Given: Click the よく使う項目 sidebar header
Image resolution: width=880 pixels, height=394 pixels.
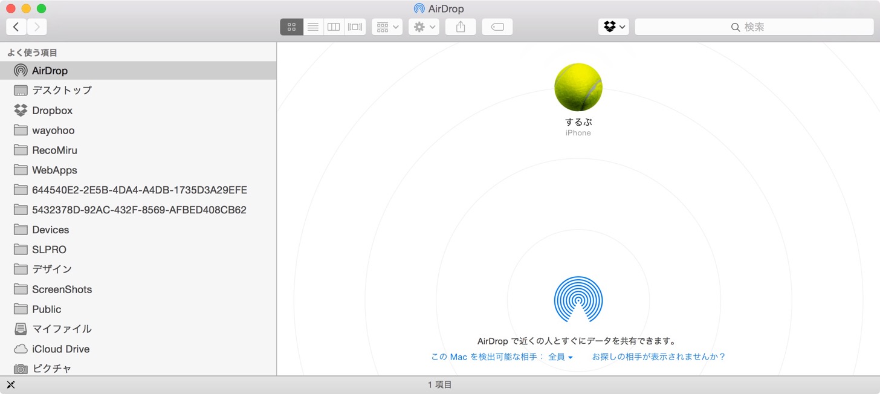Looking at the screenshot, I should point(32,53).
